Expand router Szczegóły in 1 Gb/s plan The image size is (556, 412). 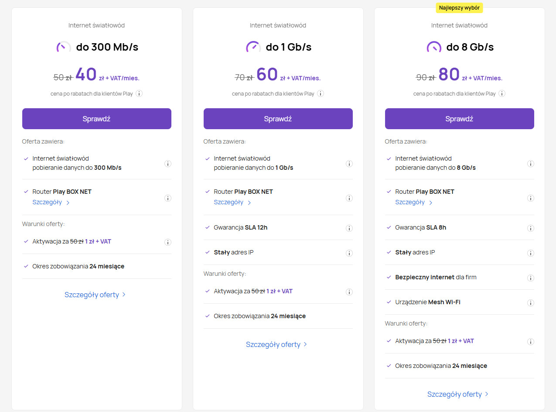(232, 203)
